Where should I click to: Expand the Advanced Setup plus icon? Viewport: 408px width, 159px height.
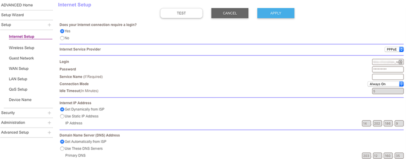coord(49,132)
